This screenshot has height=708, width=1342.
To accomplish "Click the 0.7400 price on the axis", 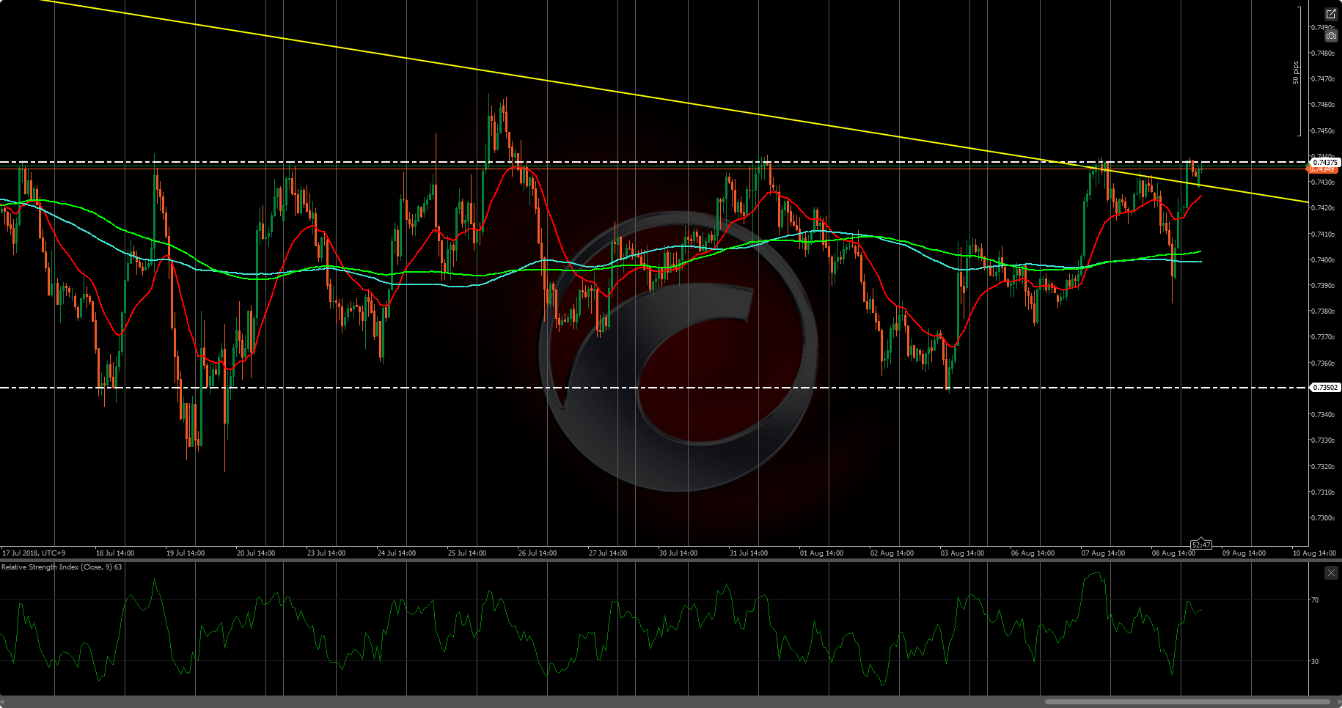I will click(x=1322, y=259).
